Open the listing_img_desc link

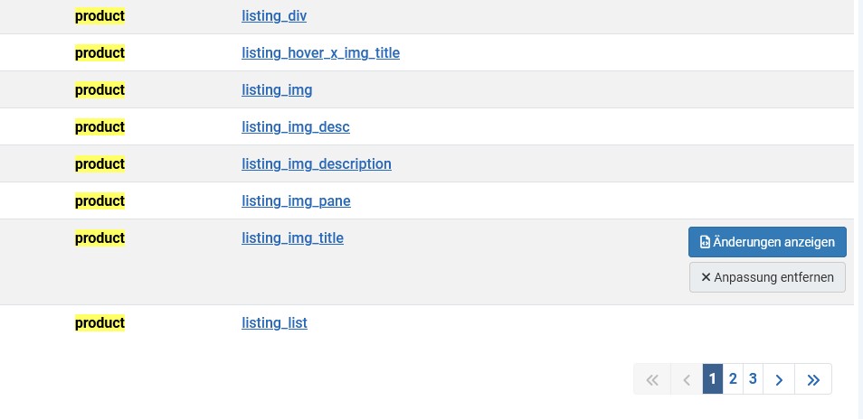[296, 126]
